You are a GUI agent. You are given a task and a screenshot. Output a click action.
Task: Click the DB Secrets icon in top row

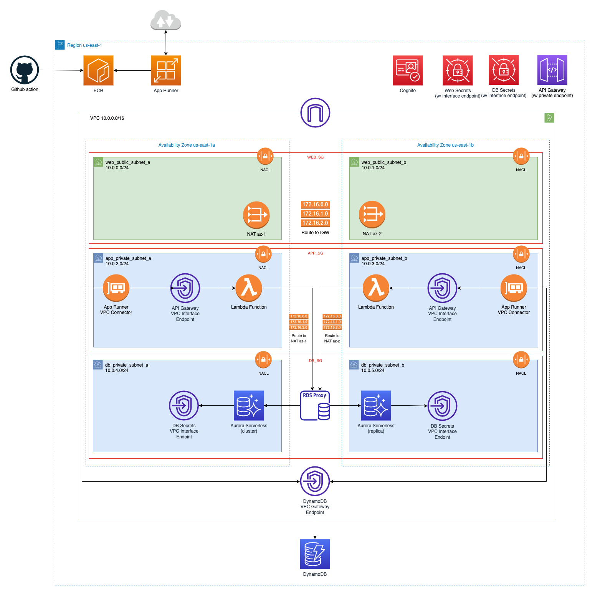pyautogui.click(x=504, y=70)
